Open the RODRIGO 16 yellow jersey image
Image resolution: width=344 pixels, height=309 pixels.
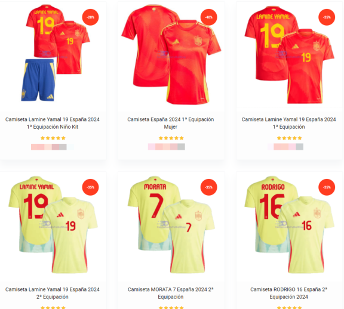click(289, 225)
